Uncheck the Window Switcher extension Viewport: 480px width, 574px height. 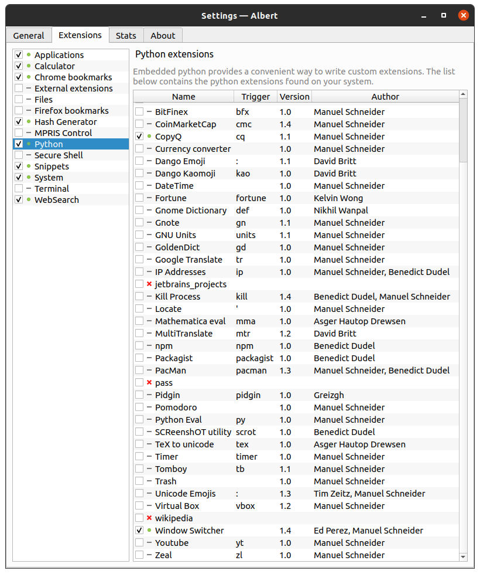139,531
